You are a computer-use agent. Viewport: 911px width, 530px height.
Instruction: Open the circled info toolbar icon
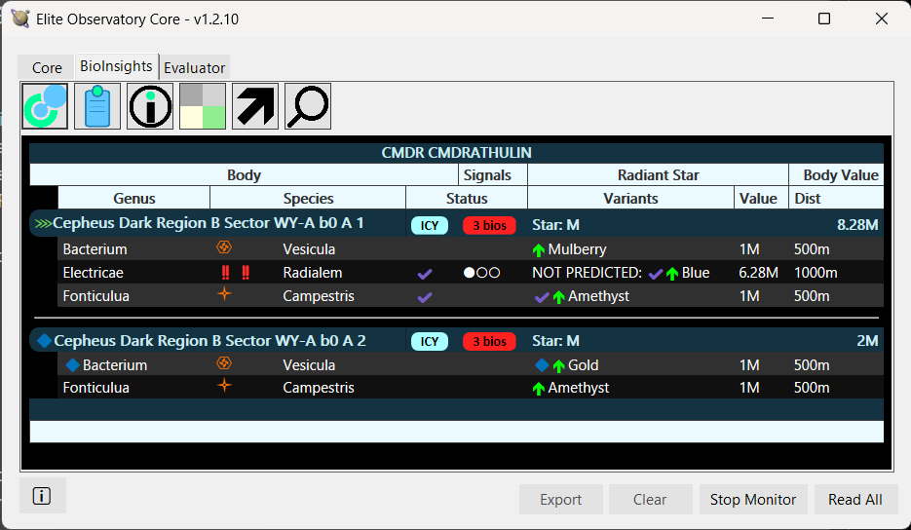150,106
